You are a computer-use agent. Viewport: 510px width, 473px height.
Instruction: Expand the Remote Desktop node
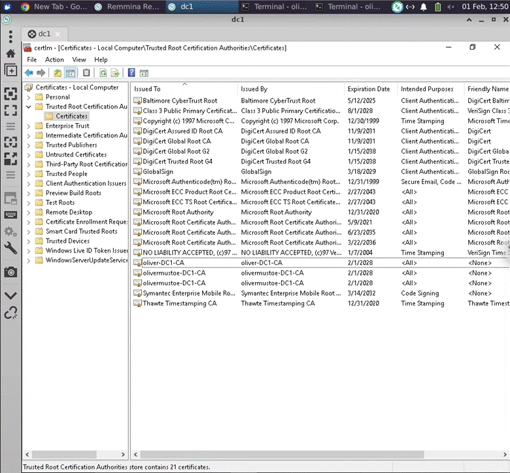coord(29,212)
